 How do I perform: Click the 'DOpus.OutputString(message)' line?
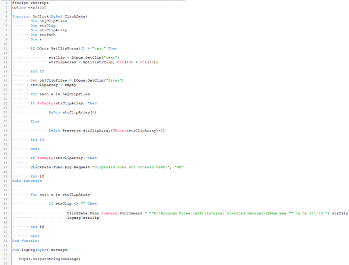[x=50, y=259]
